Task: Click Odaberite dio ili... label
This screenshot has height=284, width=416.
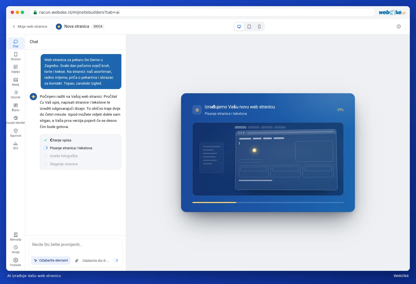Action: pyautogui.click(x=96, y=261)
